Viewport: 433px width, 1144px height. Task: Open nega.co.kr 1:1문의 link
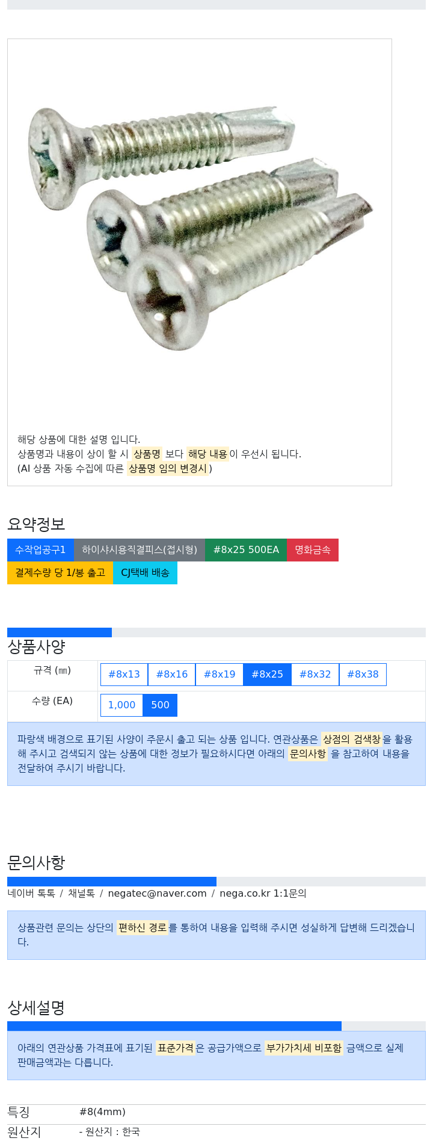click(263, 894)
